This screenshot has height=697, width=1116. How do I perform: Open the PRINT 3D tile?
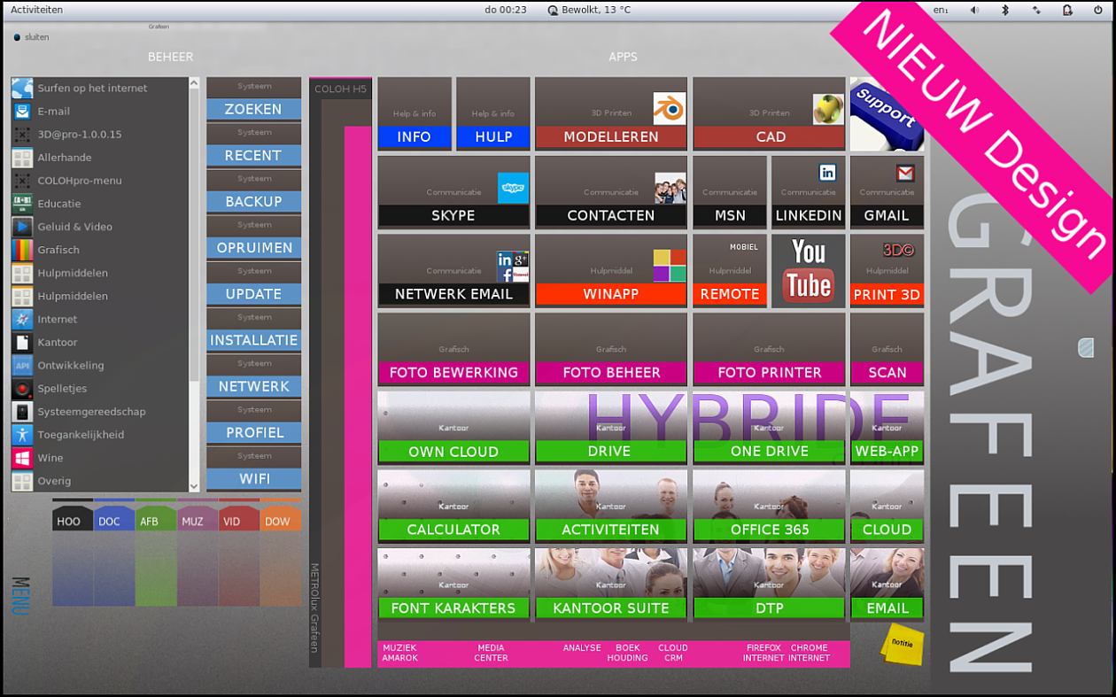tap(887, 270)
